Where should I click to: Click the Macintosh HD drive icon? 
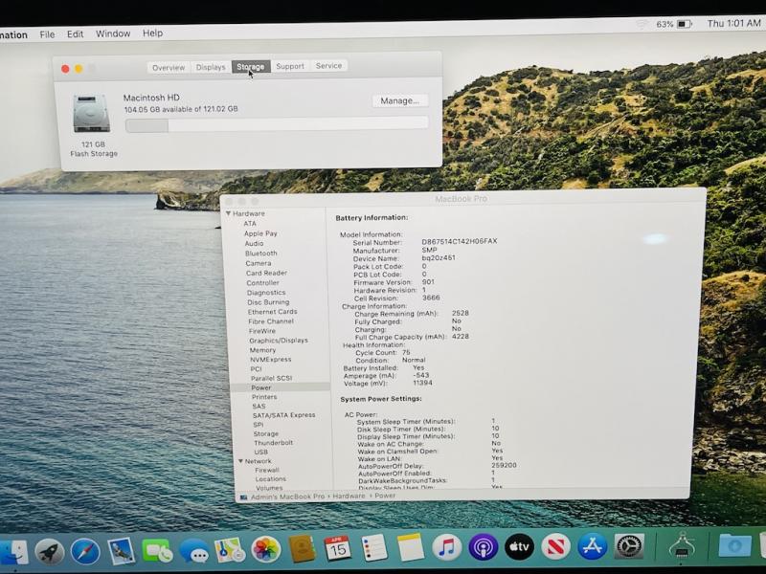click(91, 114)
